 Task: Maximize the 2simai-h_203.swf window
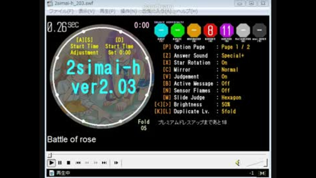pos(251,3)
